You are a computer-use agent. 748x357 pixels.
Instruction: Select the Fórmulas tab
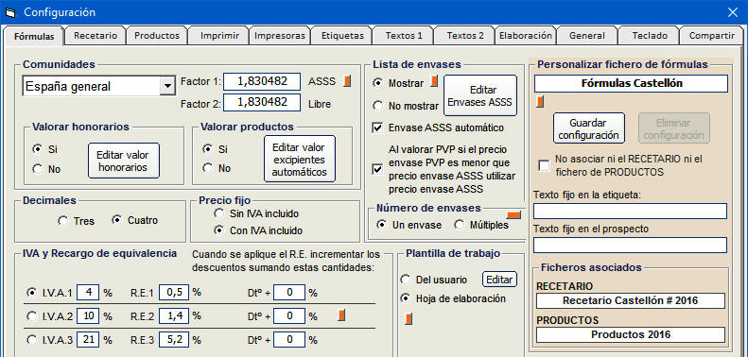coord(34,36)
